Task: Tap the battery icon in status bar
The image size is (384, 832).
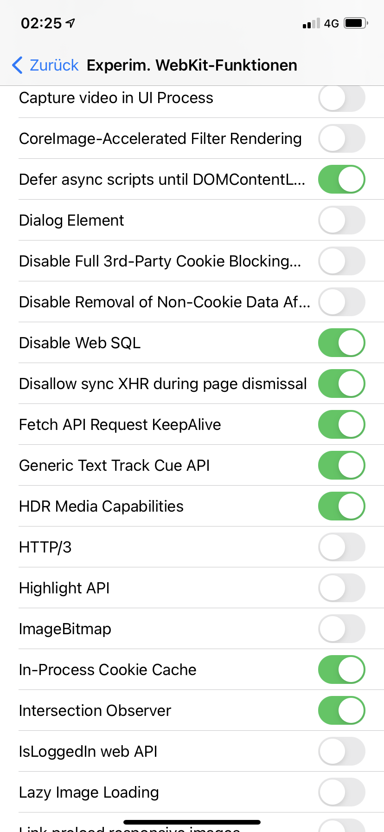Action: 356,23
